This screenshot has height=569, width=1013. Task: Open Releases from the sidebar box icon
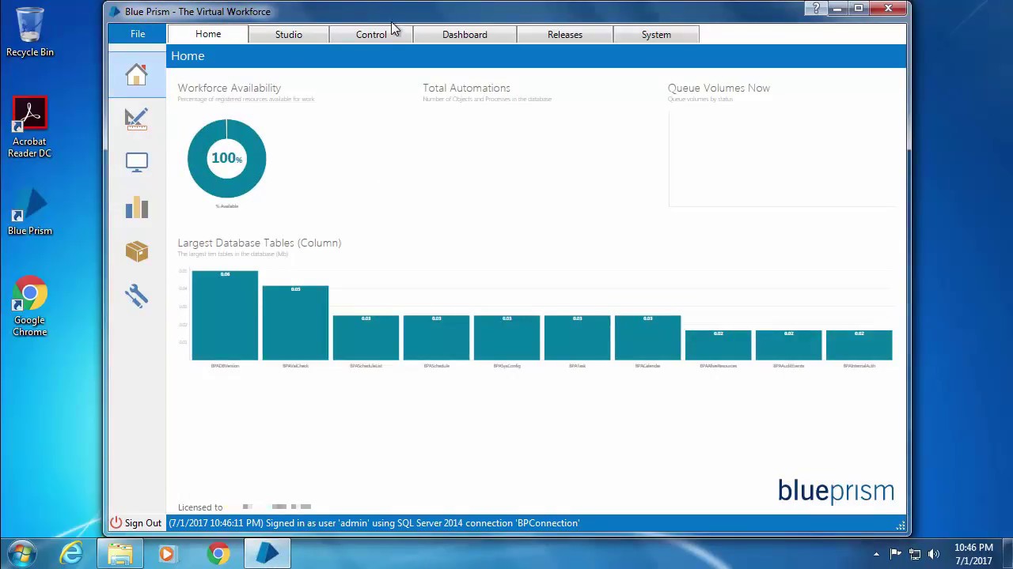pos(136,251)
